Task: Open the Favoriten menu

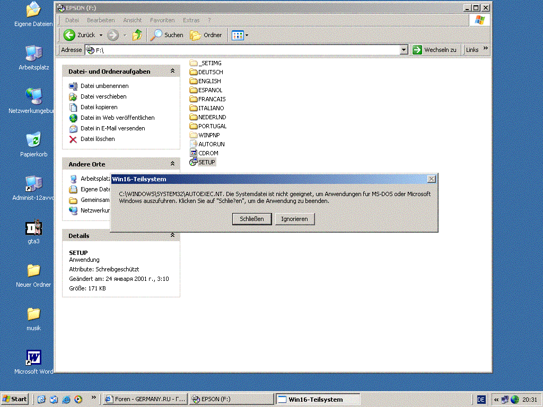Action: point(162,20)
